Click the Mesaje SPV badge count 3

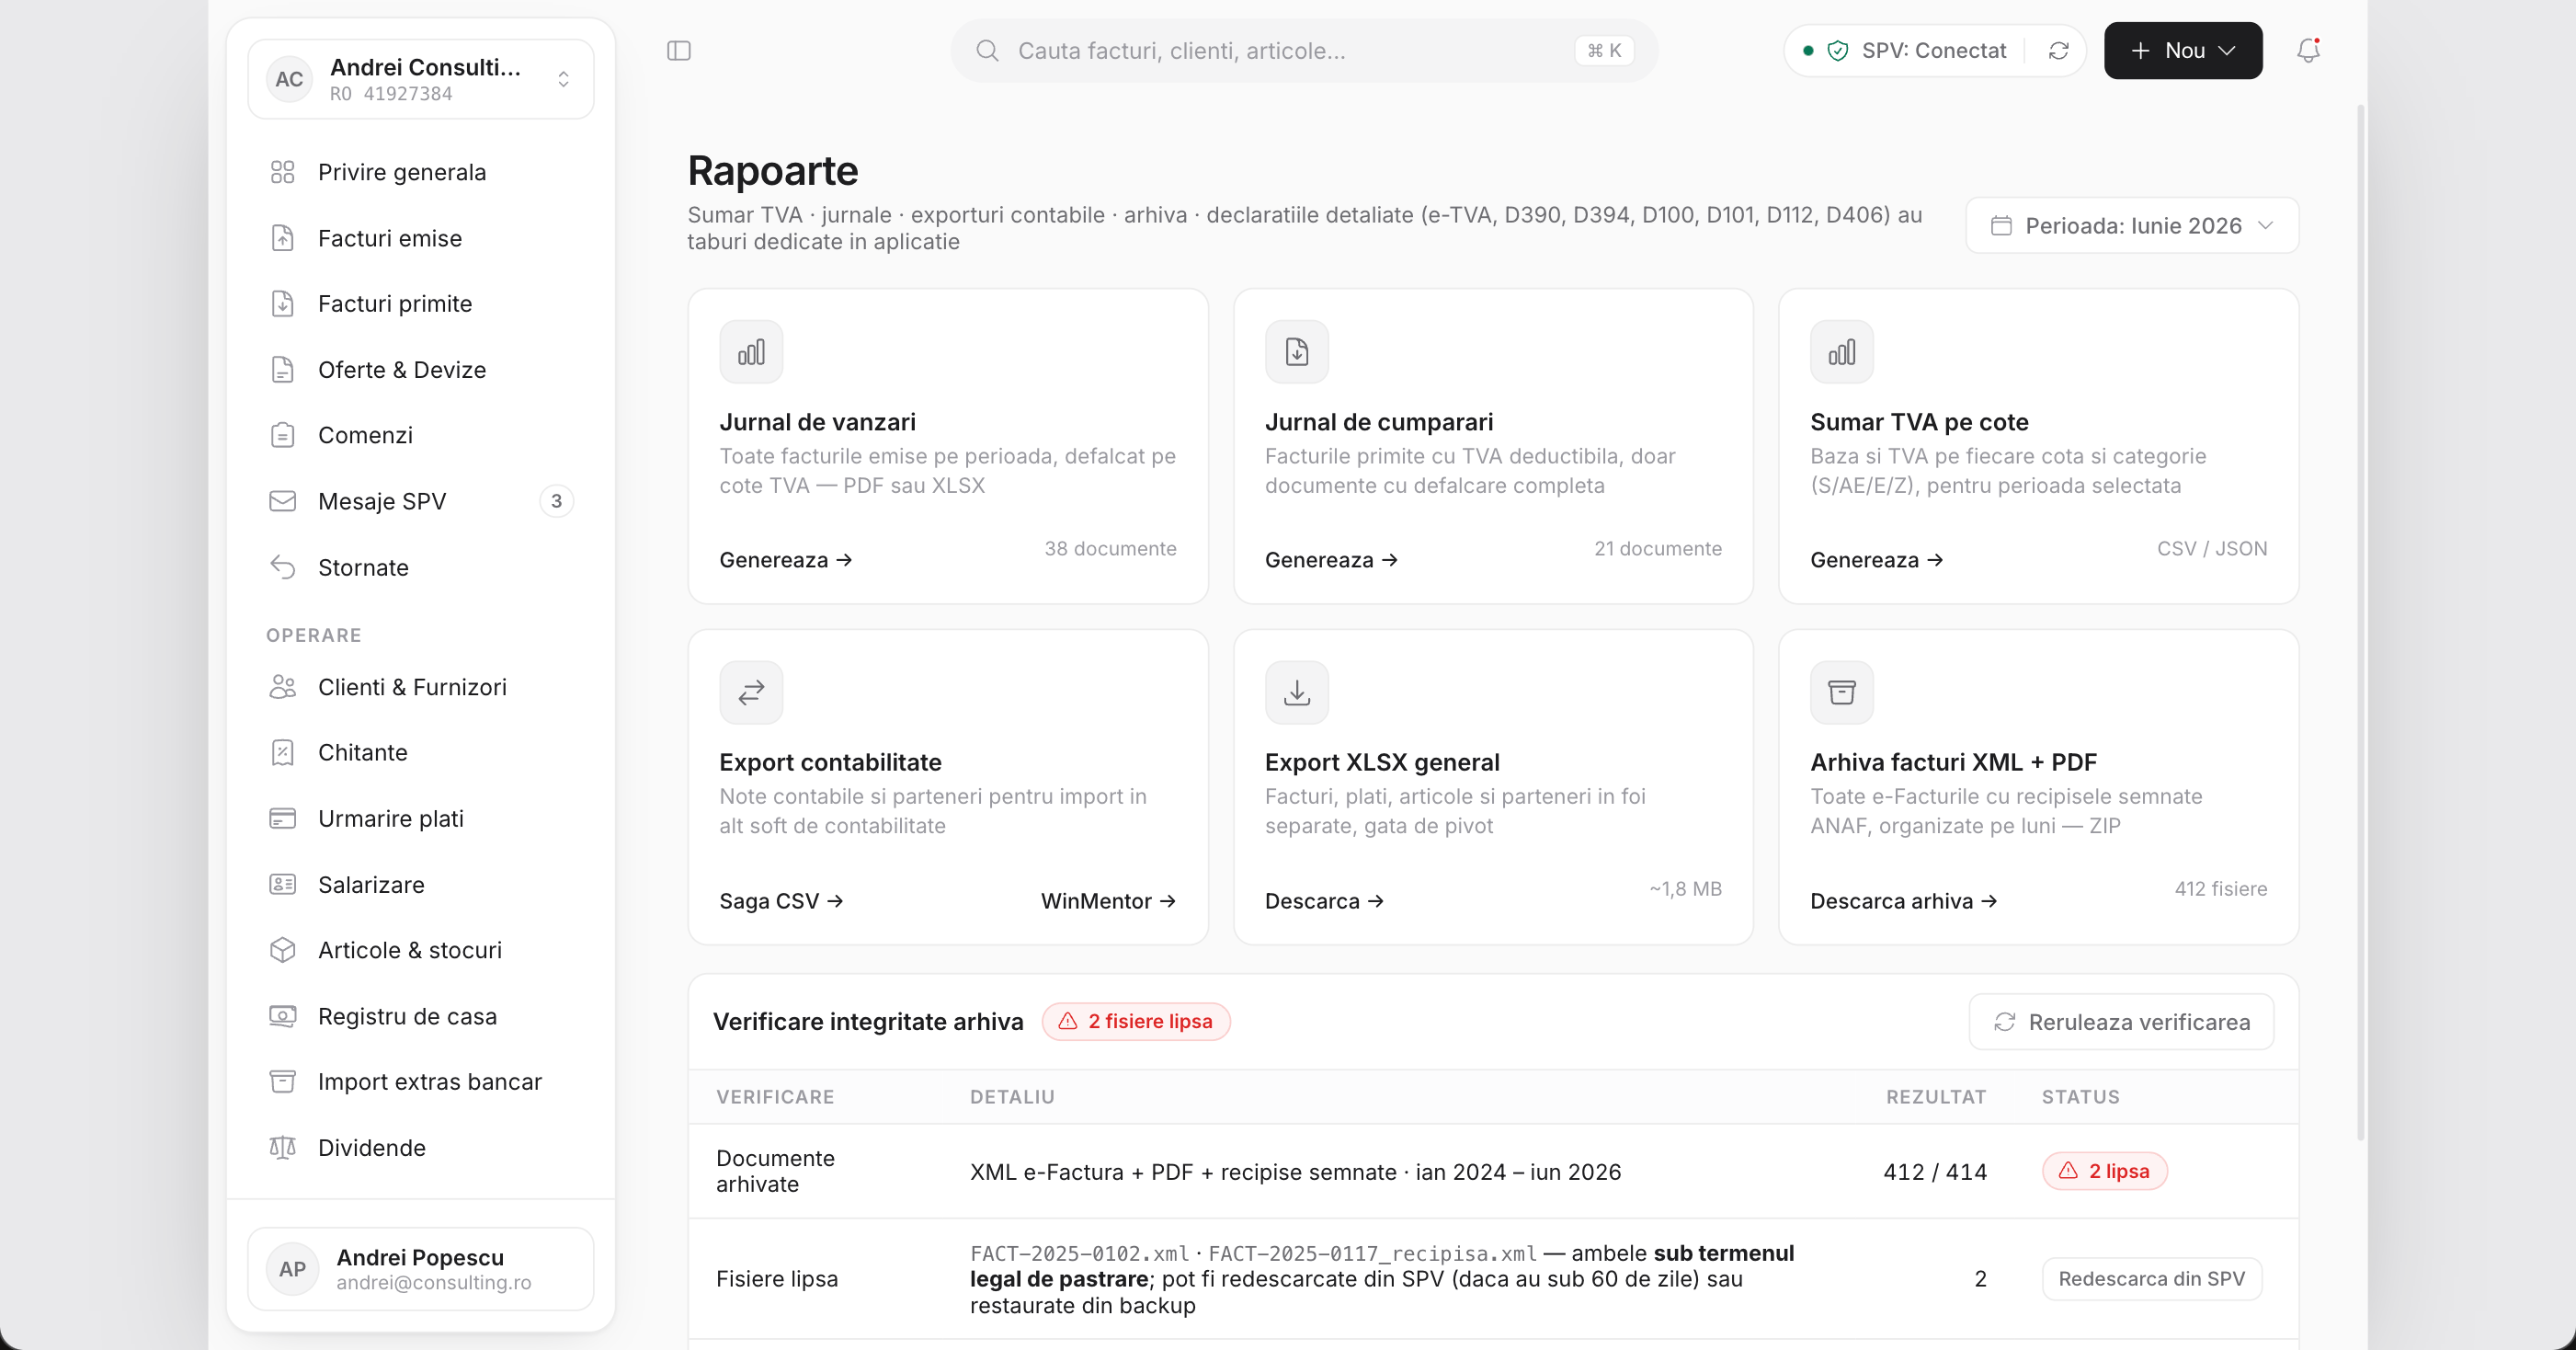click(x=556, y=501)
